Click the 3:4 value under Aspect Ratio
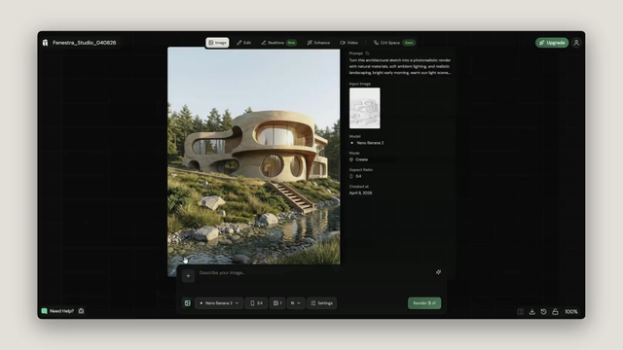 point(355,176)
